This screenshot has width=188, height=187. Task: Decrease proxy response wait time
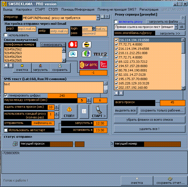pos(57,109)
